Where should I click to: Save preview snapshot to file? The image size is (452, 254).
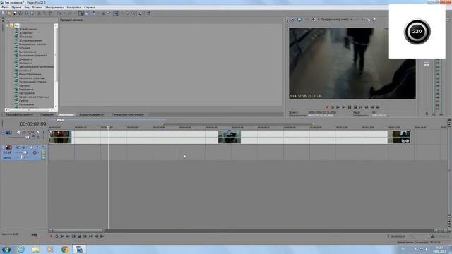(374, 20)
